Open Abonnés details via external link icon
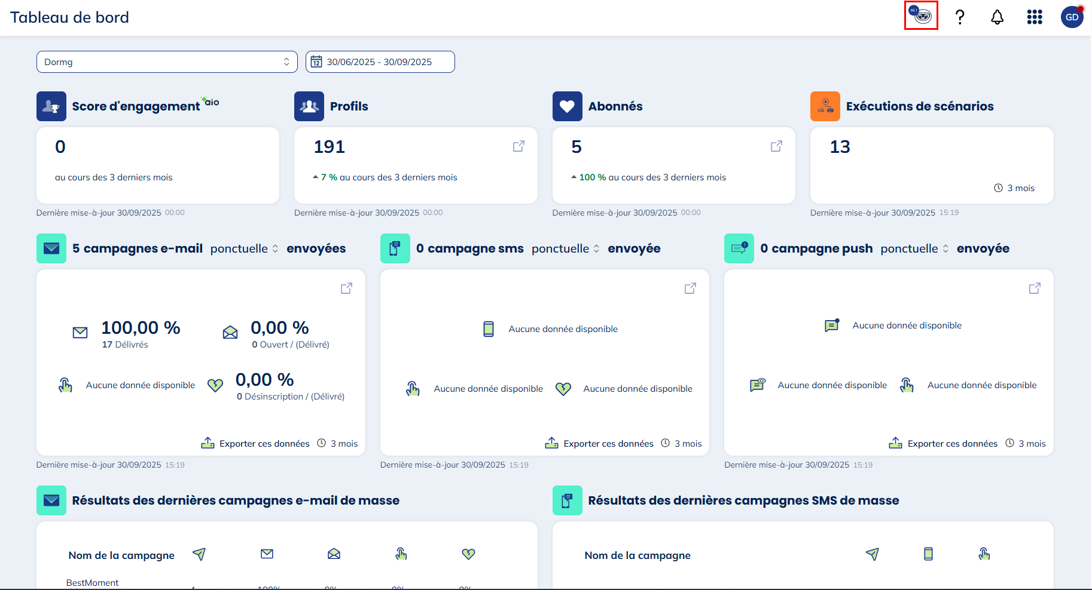1092x590 pixels. pyautogui.click(x=776, y=146)
